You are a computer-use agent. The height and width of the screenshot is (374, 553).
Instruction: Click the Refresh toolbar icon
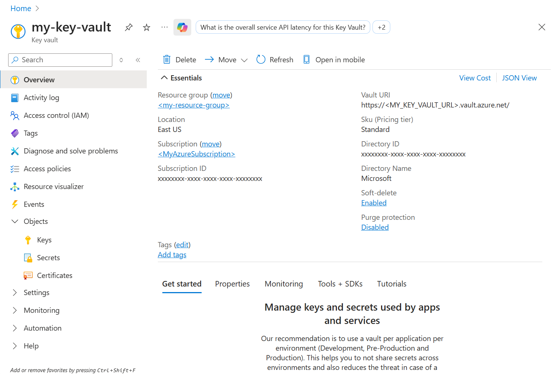pos(261,60)
